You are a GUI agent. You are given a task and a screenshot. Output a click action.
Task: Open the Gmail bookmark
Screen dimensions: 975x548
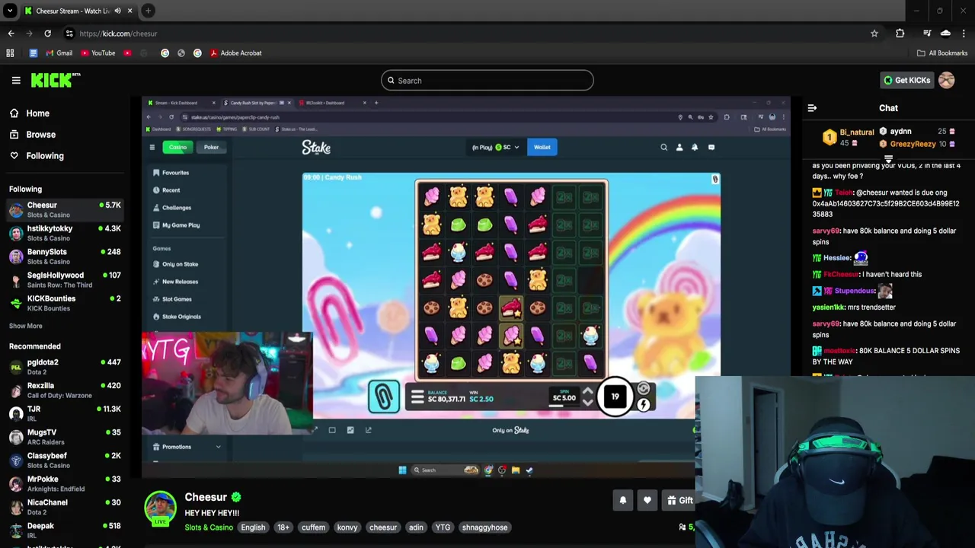point(59,53)
